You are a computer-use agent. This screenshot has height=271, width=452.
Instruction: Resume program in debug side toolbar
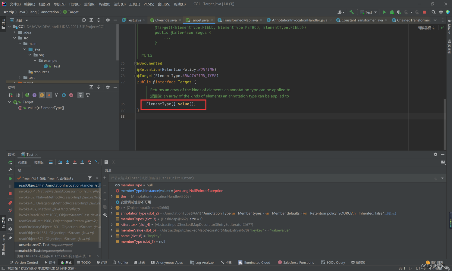tap(10, 179)
